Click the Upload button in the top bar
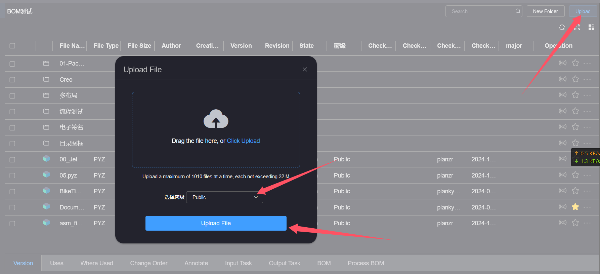The height and width of the screenshot is (274, 600). [x=583, y=11]
